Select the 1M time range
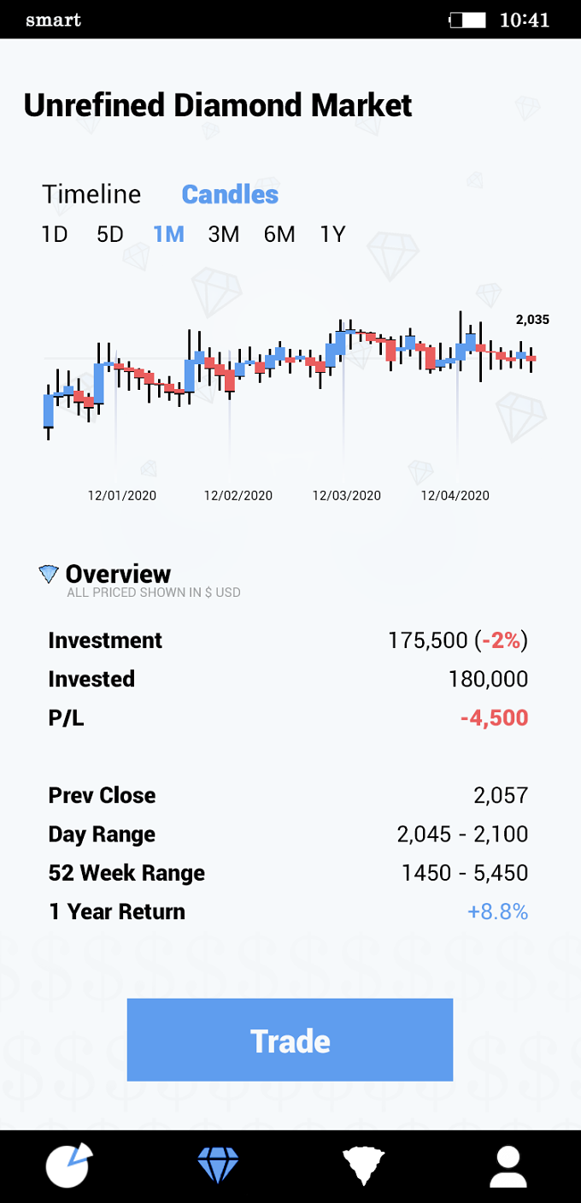Image resolution: width=581 pixels, height=1203 pixels. point(168,234)
